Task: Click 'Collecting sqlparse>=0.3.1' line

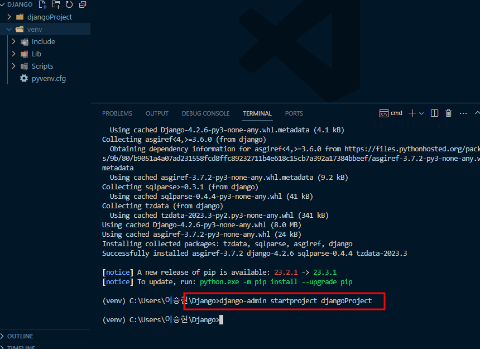Action: (x=180, y=187)
